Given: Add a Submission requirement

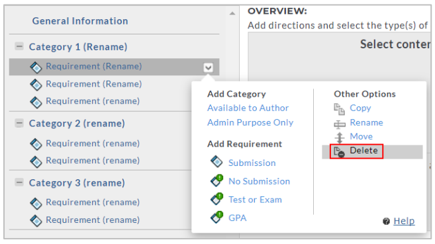Looking at the screenshot, I should (252, 163).
